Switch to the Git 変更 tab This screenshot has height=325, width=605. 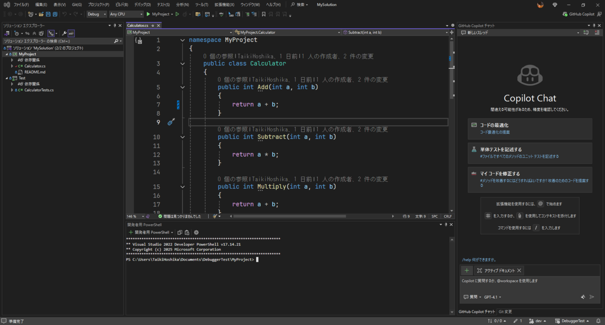pos(505,311)
